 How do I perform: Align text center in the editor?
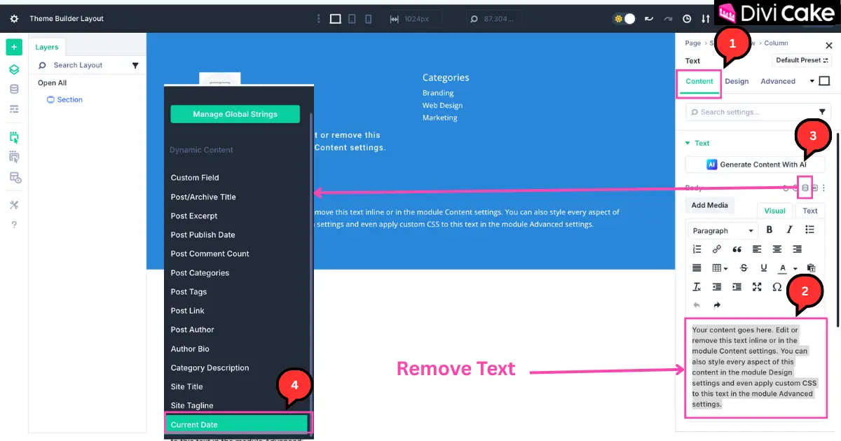coord(777,249)
